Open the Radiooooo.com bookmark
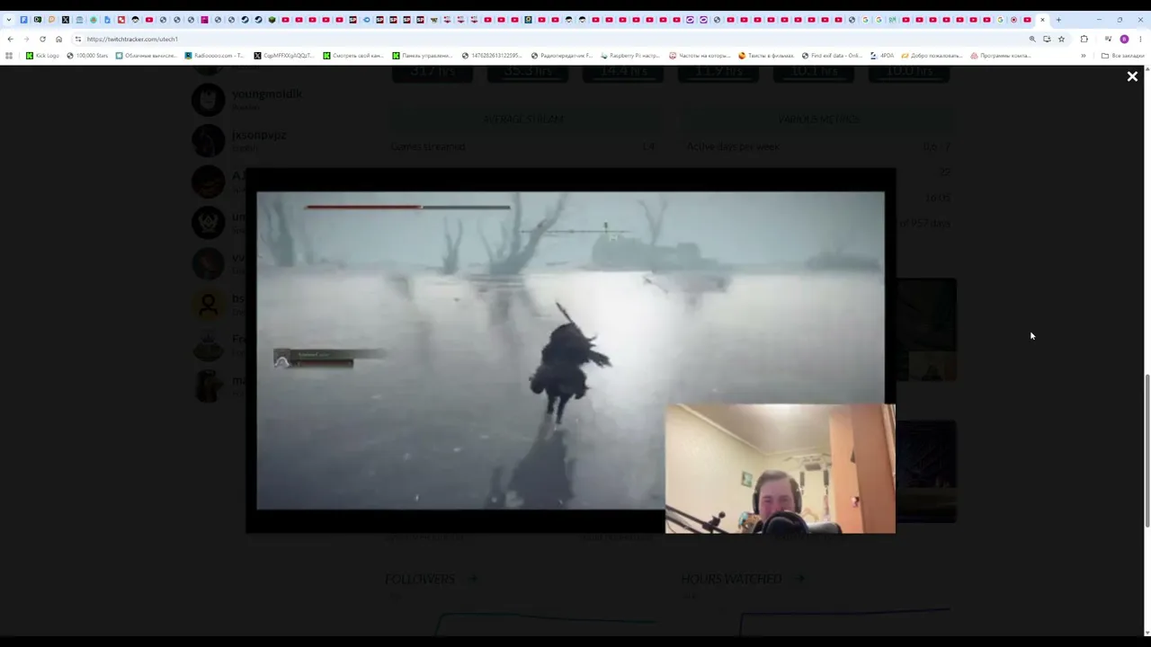This screenshot has width=1151, height=647. (214, 56)
